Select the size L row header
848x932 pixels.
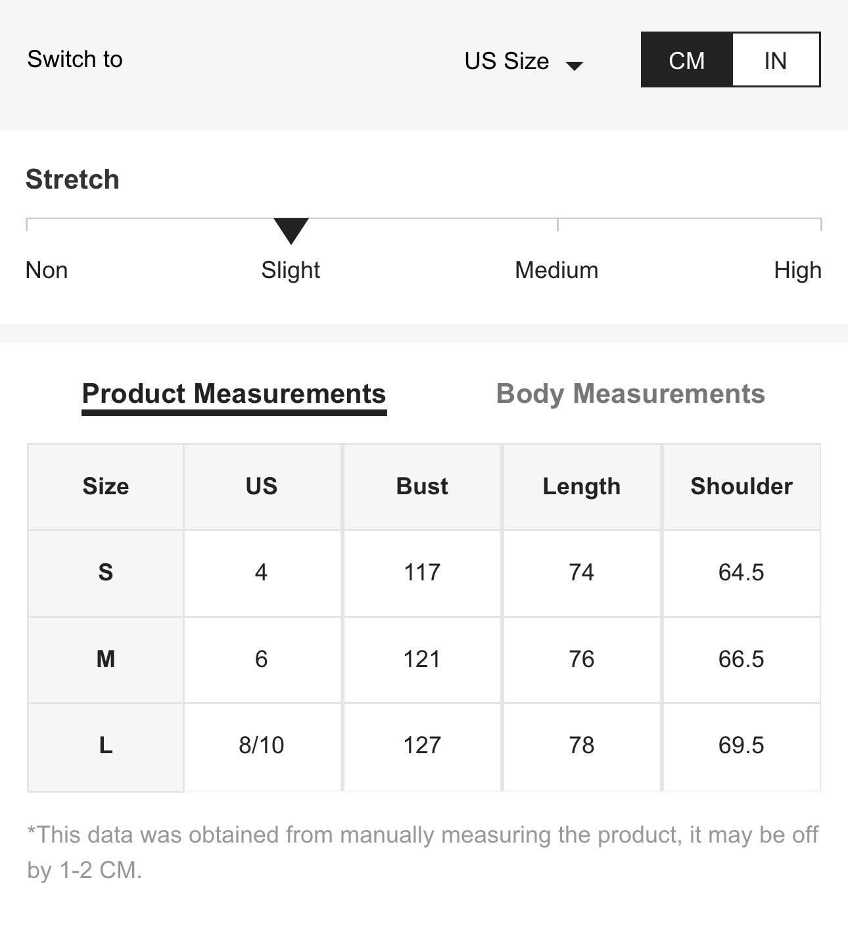pyautogui.click(x=106, y=745)
